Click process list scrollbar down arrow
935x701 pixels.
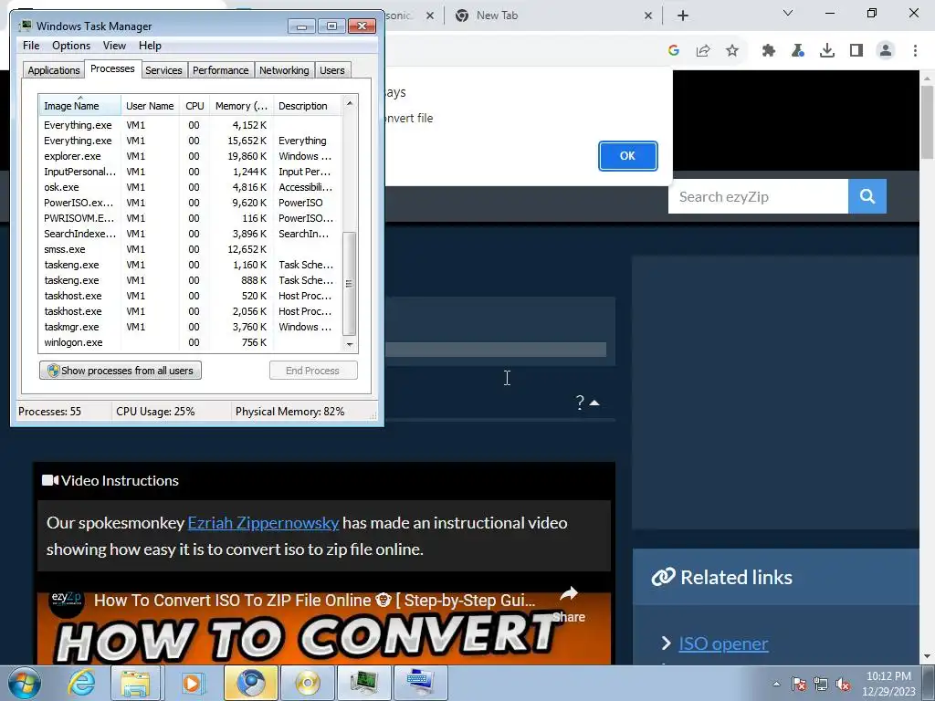pyautogui.click(x=350, y=344)
